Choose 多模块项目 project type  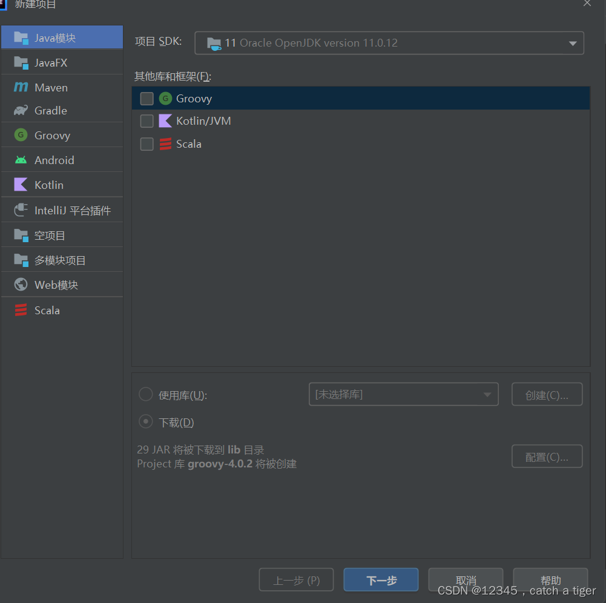62,260
